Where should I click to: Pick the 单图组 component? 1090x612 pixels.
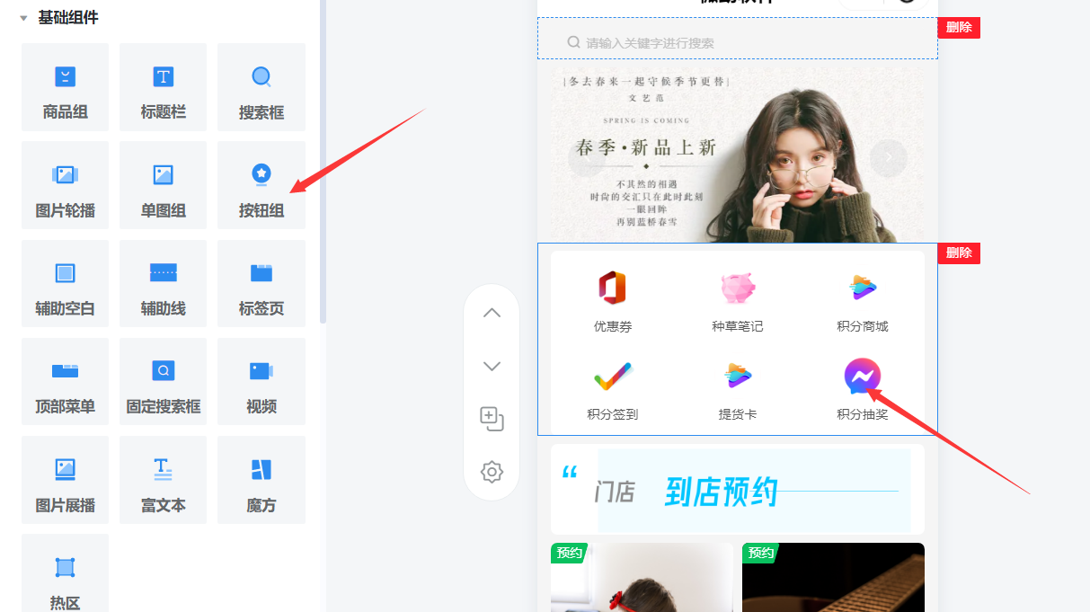tap(163, 186)
